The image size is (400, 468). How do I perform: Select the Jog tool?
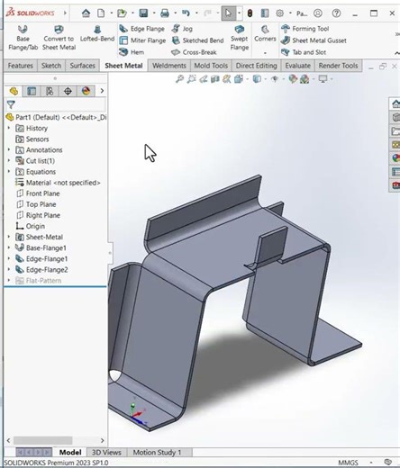coord(182,29)
